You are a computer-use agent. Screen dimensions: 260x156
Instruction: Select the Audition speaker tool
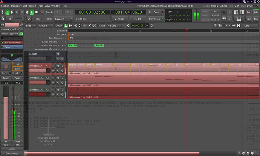coord(80,26)
